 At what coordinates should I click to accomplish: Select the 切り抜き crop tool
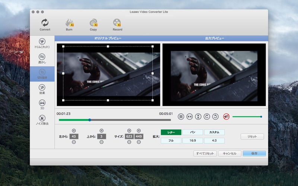(x=42, y=74)
